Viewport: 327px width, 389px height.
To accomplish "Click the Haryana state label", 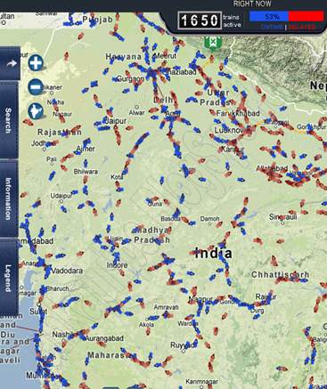I will 124,56.
